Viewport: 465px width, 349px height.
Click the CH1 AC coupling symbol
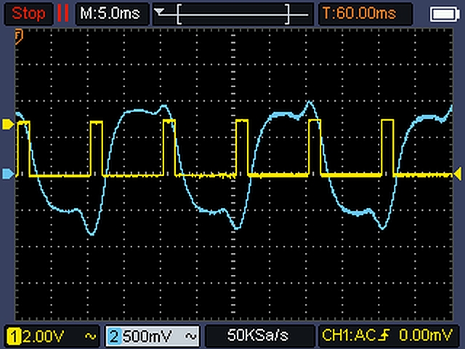coord(90,337)
